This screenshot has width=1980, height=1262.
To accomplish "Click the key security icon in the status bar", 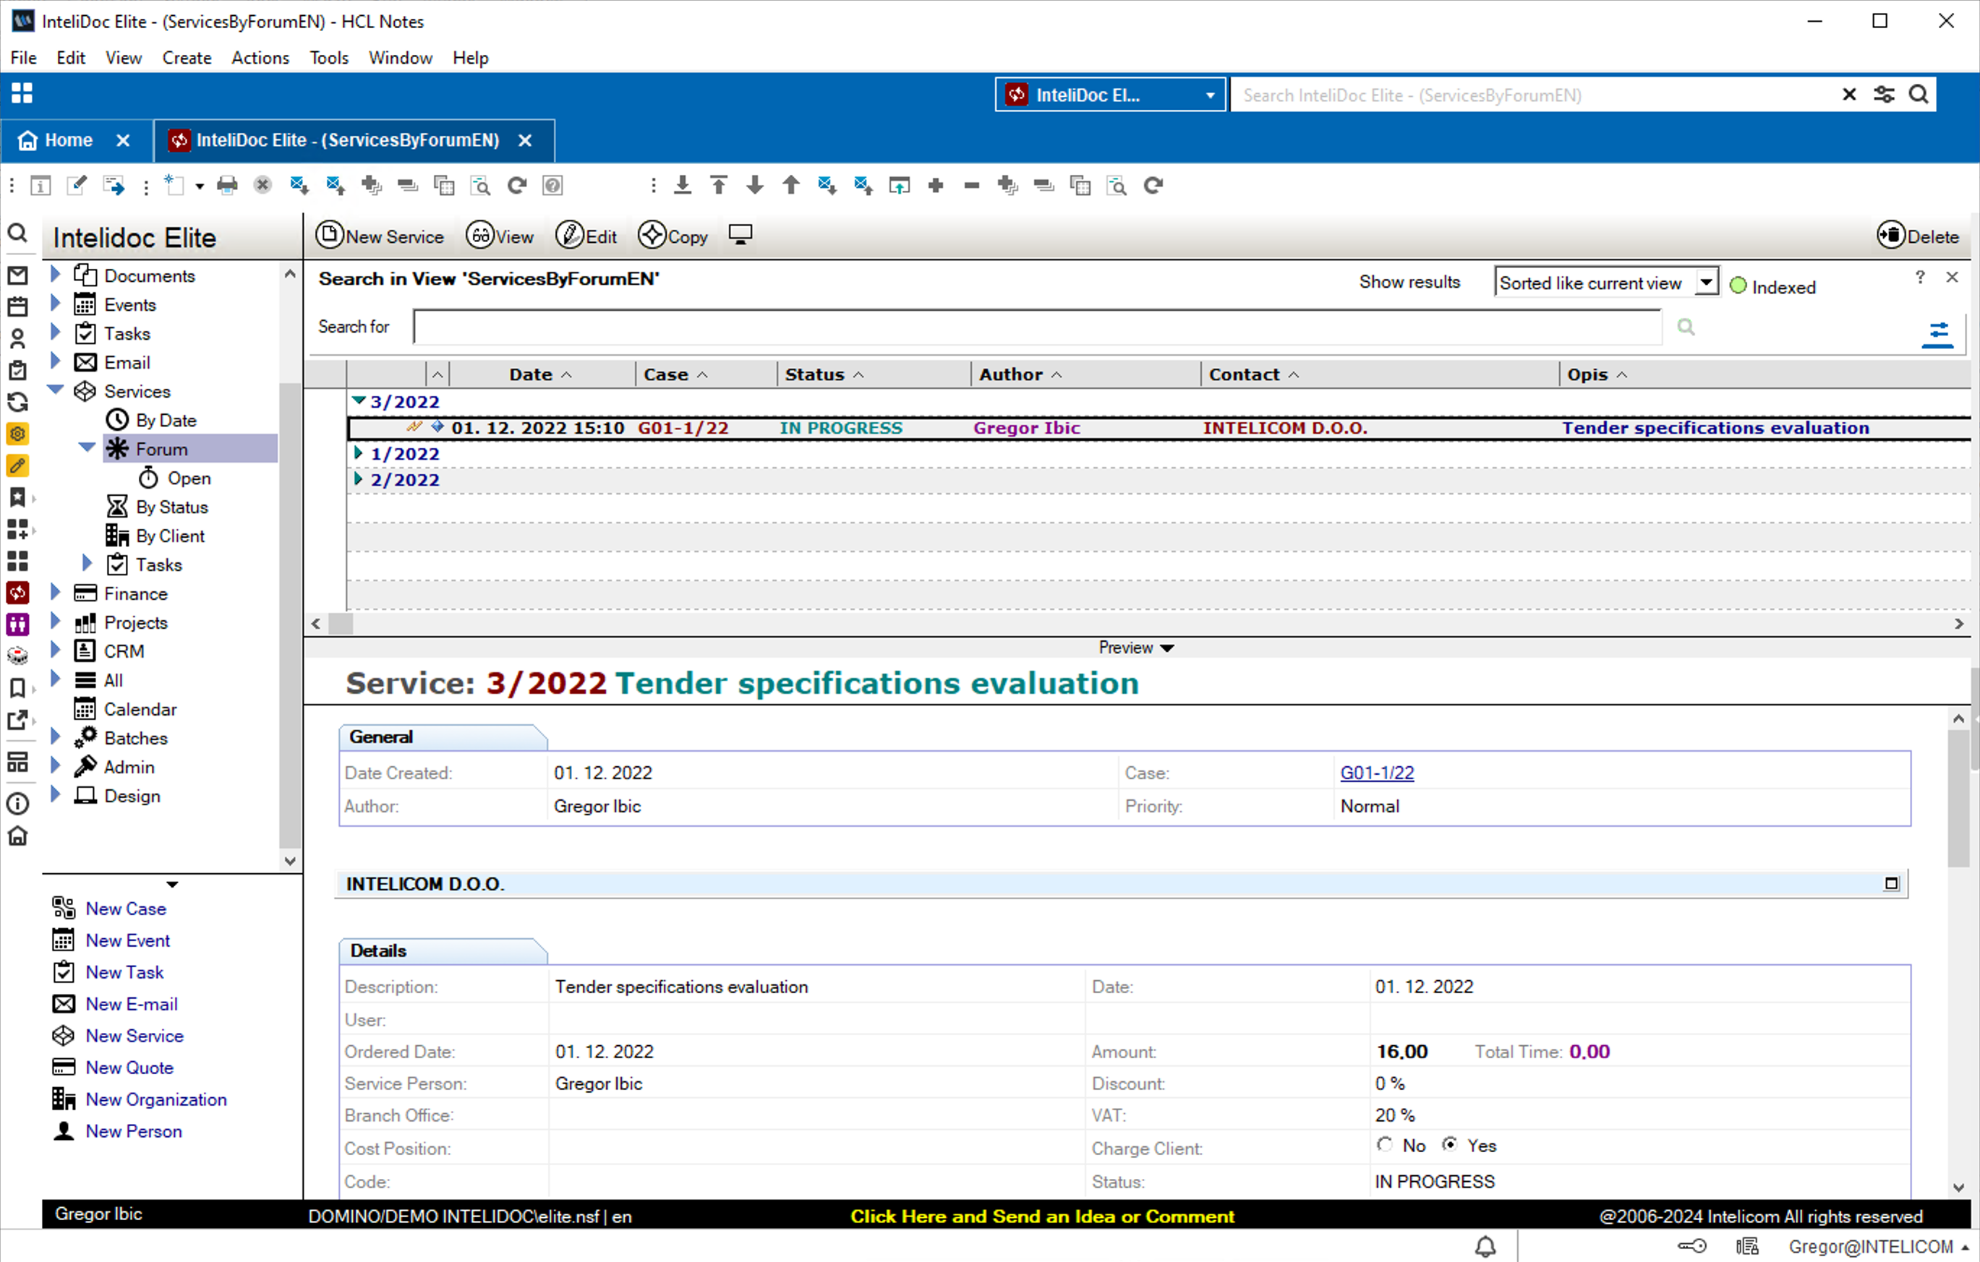I will [x=1691, y=1246].
